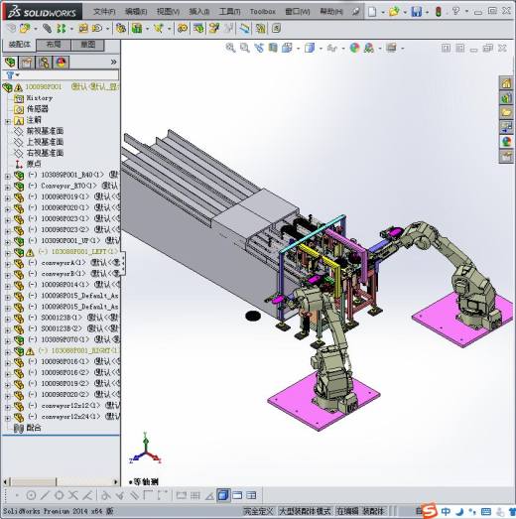The width and height of the screenshot is (516, 519).
Task: Click the Section View icon
Action: click(273, 48)
